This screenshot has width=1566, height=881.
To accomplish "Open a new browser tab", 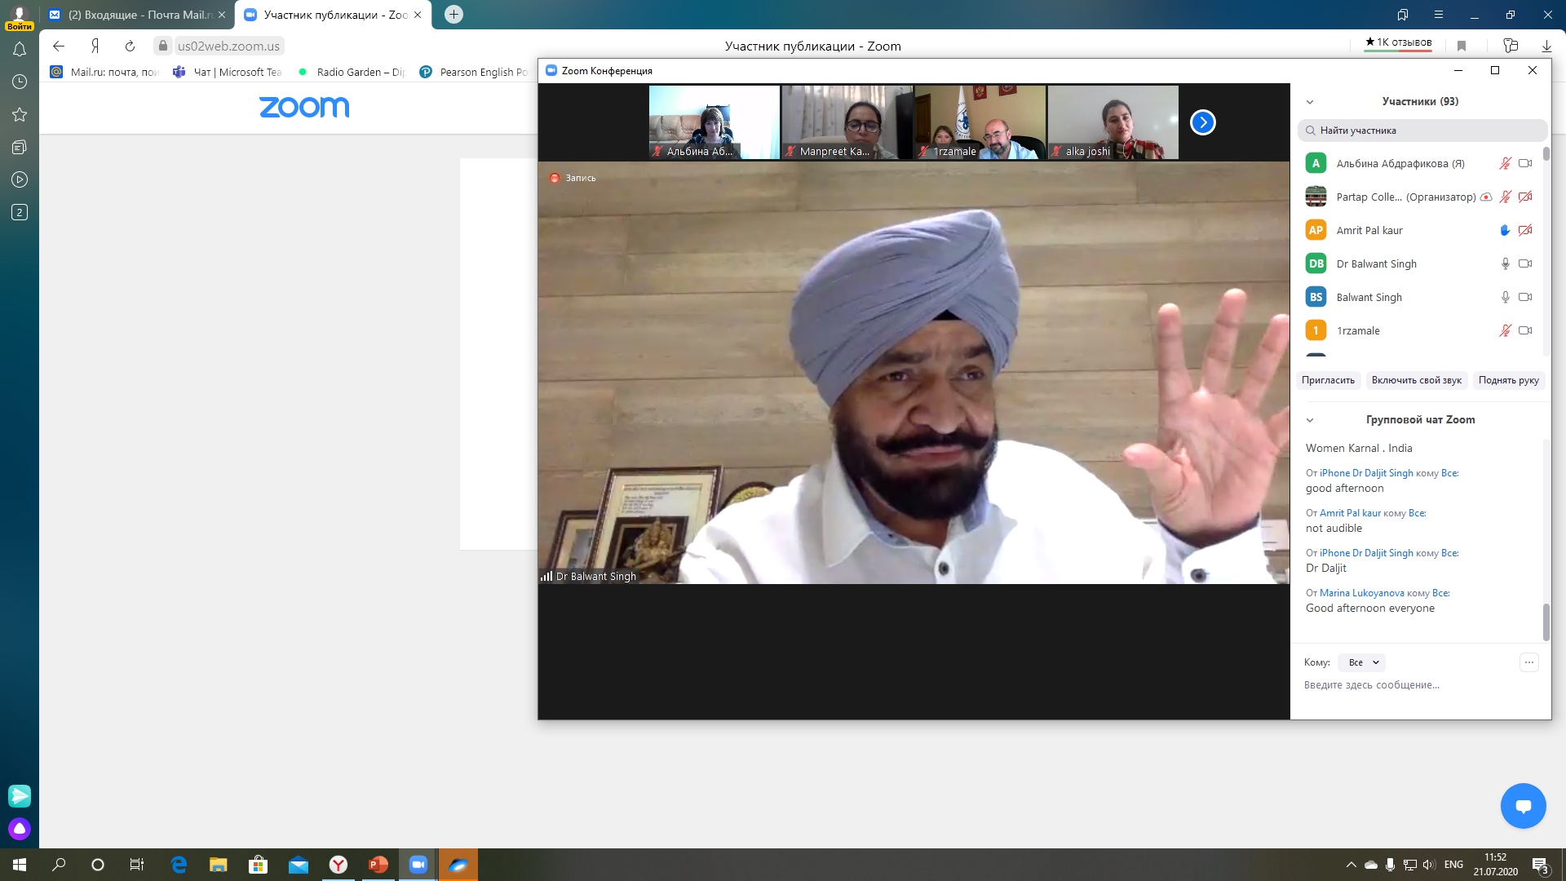I will (x=453, y=15).
